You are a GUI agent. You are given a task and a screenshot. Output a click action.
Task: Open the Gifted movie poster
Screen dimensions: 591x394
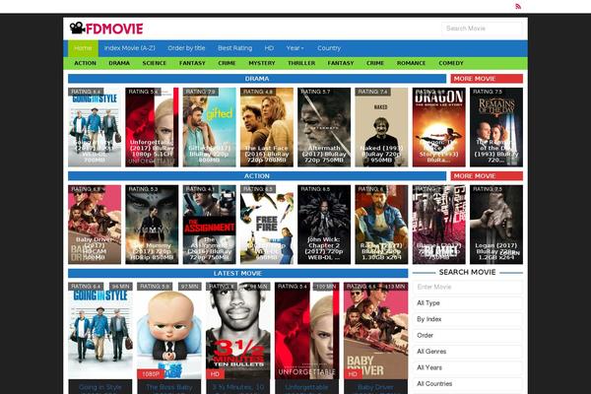point(209,127)
